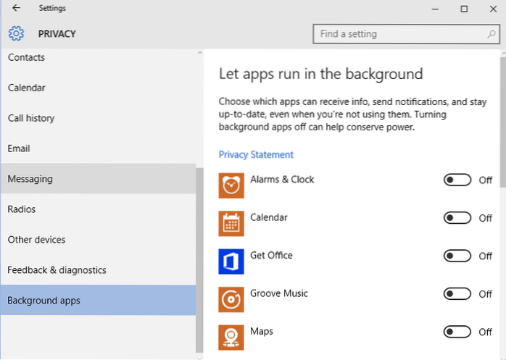Viewport: 506px width, 360px height.
Task: Open the Privacy Statement link
Action: pyautogui.click(x=256, y=154)
